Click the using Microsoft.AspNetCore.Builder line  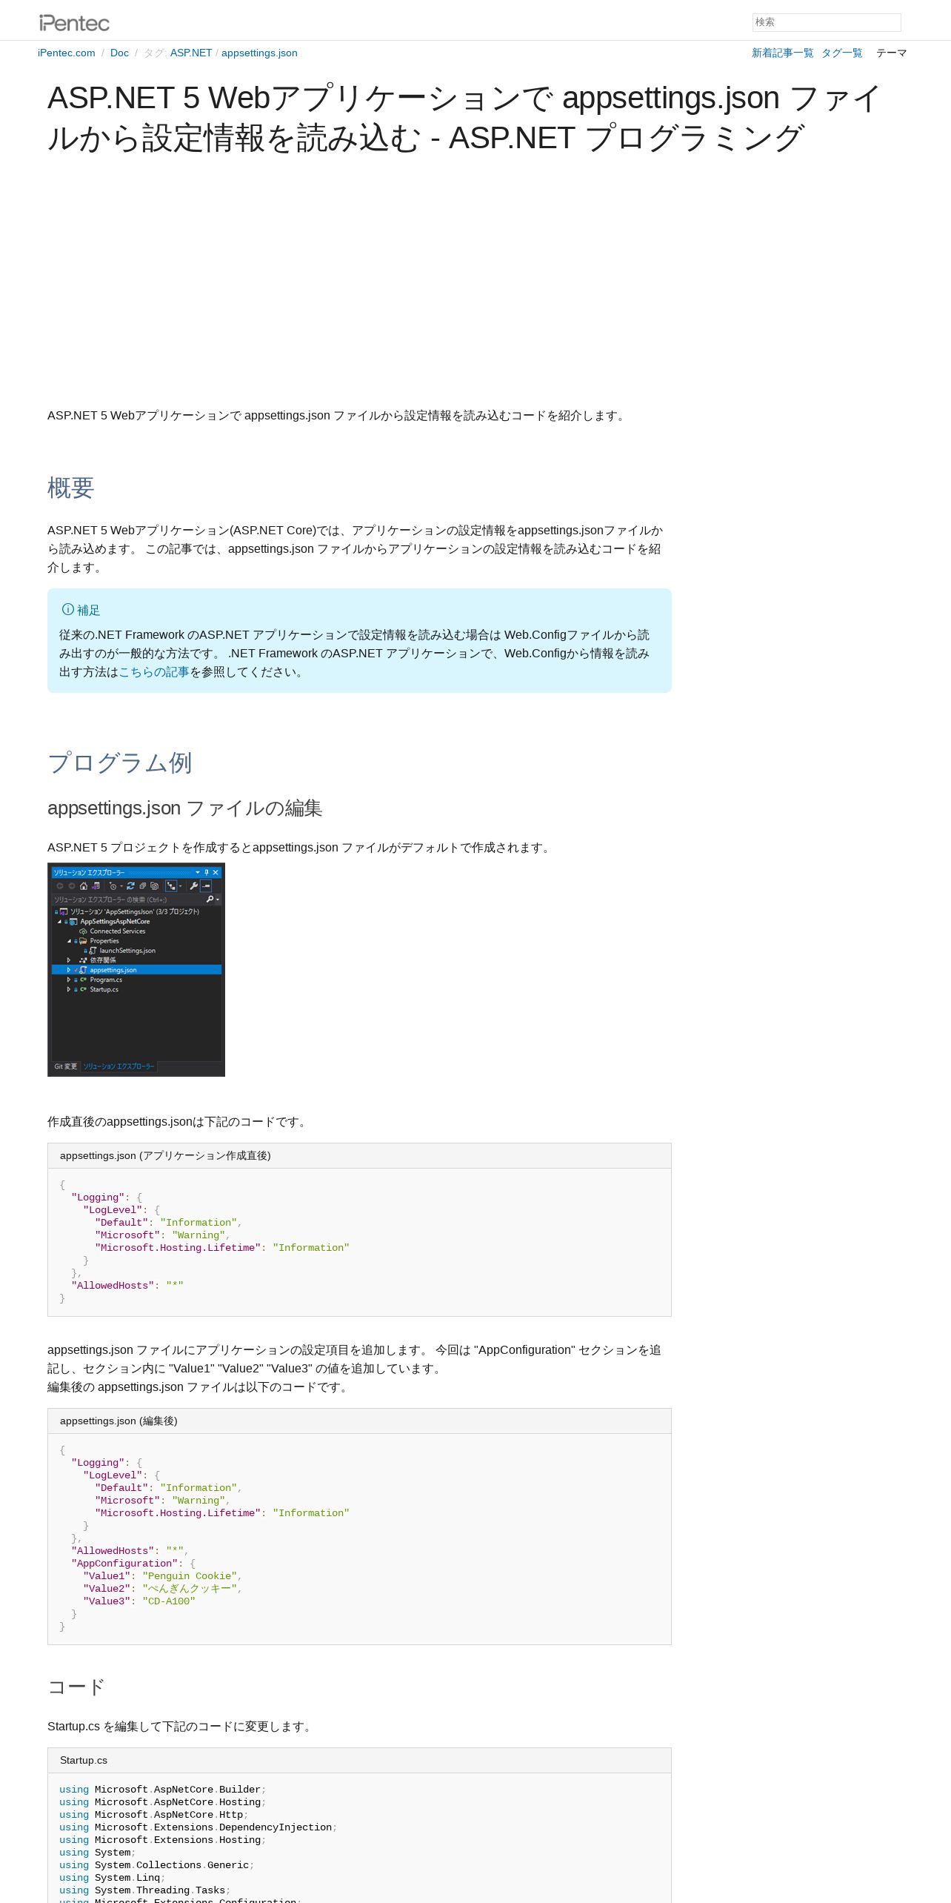click(163, 1789)
